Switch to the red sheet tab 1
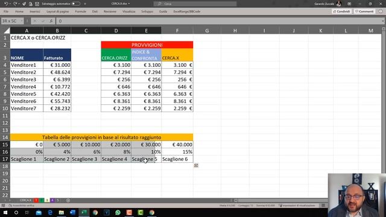The height and width of the screenshot is (217, 386). point(36,200)
